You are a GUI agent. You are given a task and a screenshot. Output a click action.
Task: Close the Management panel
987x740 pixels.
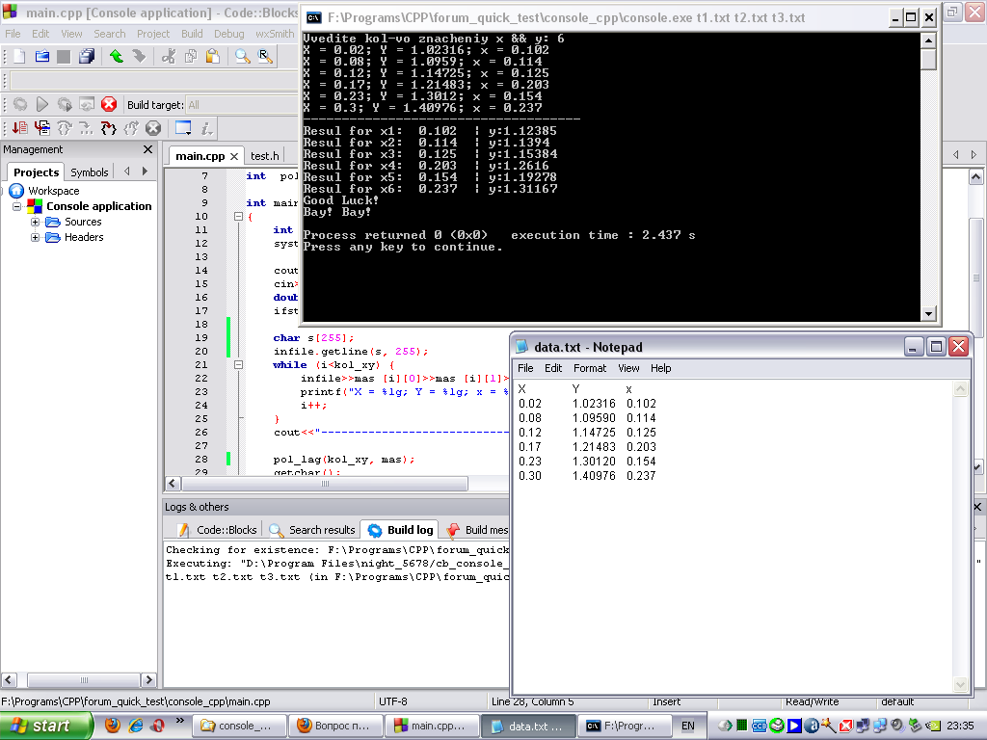pyautogui.click(x=147, y=149)
